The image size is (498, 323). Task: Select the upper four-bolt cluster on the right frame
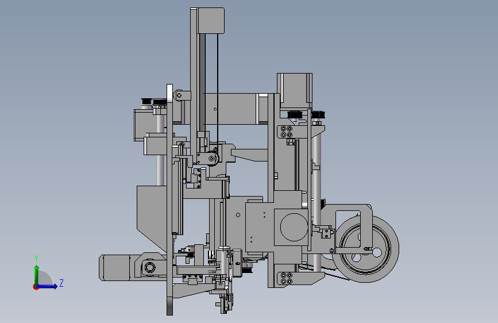(x=287, y=132)
